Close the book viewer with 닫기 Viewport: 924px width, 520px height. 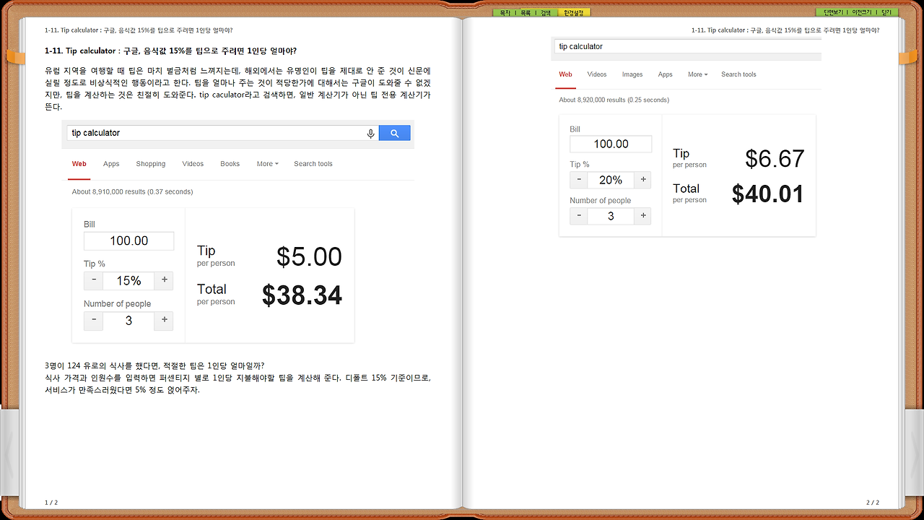886,12
